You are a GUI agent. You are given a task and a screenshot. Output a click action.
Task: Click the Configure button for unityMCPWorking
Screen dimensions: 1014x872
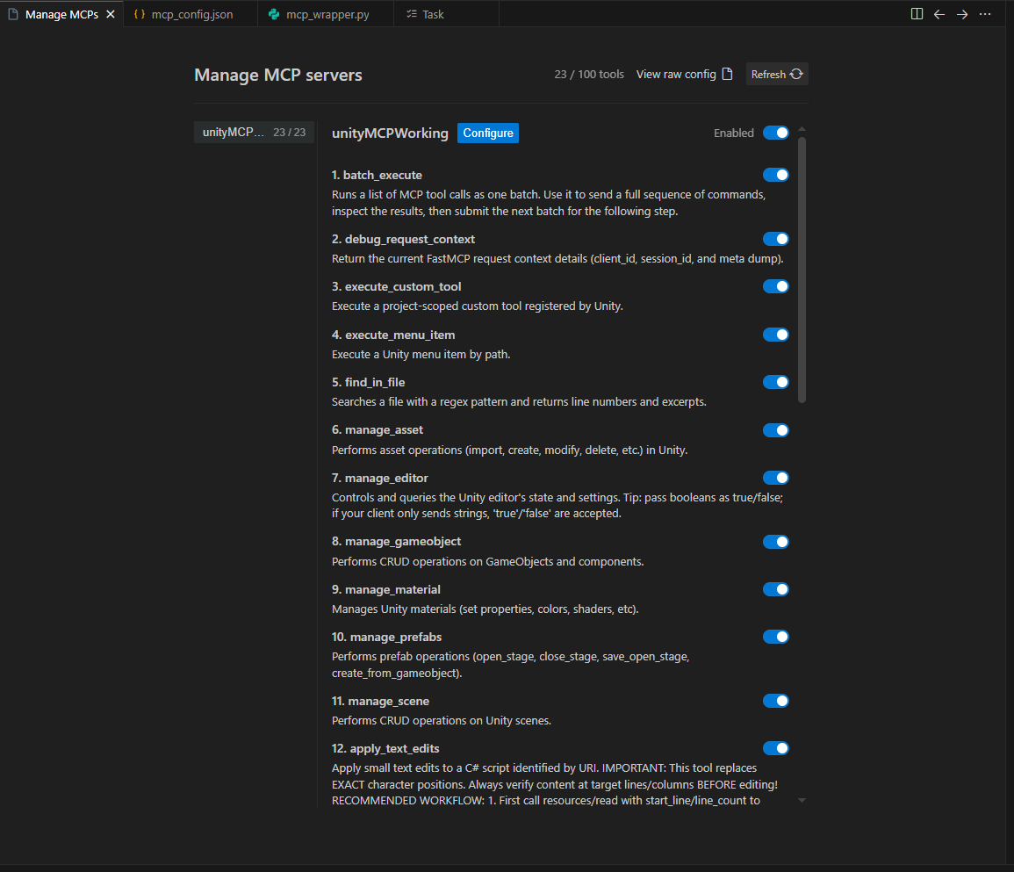[x=487, y=133]
